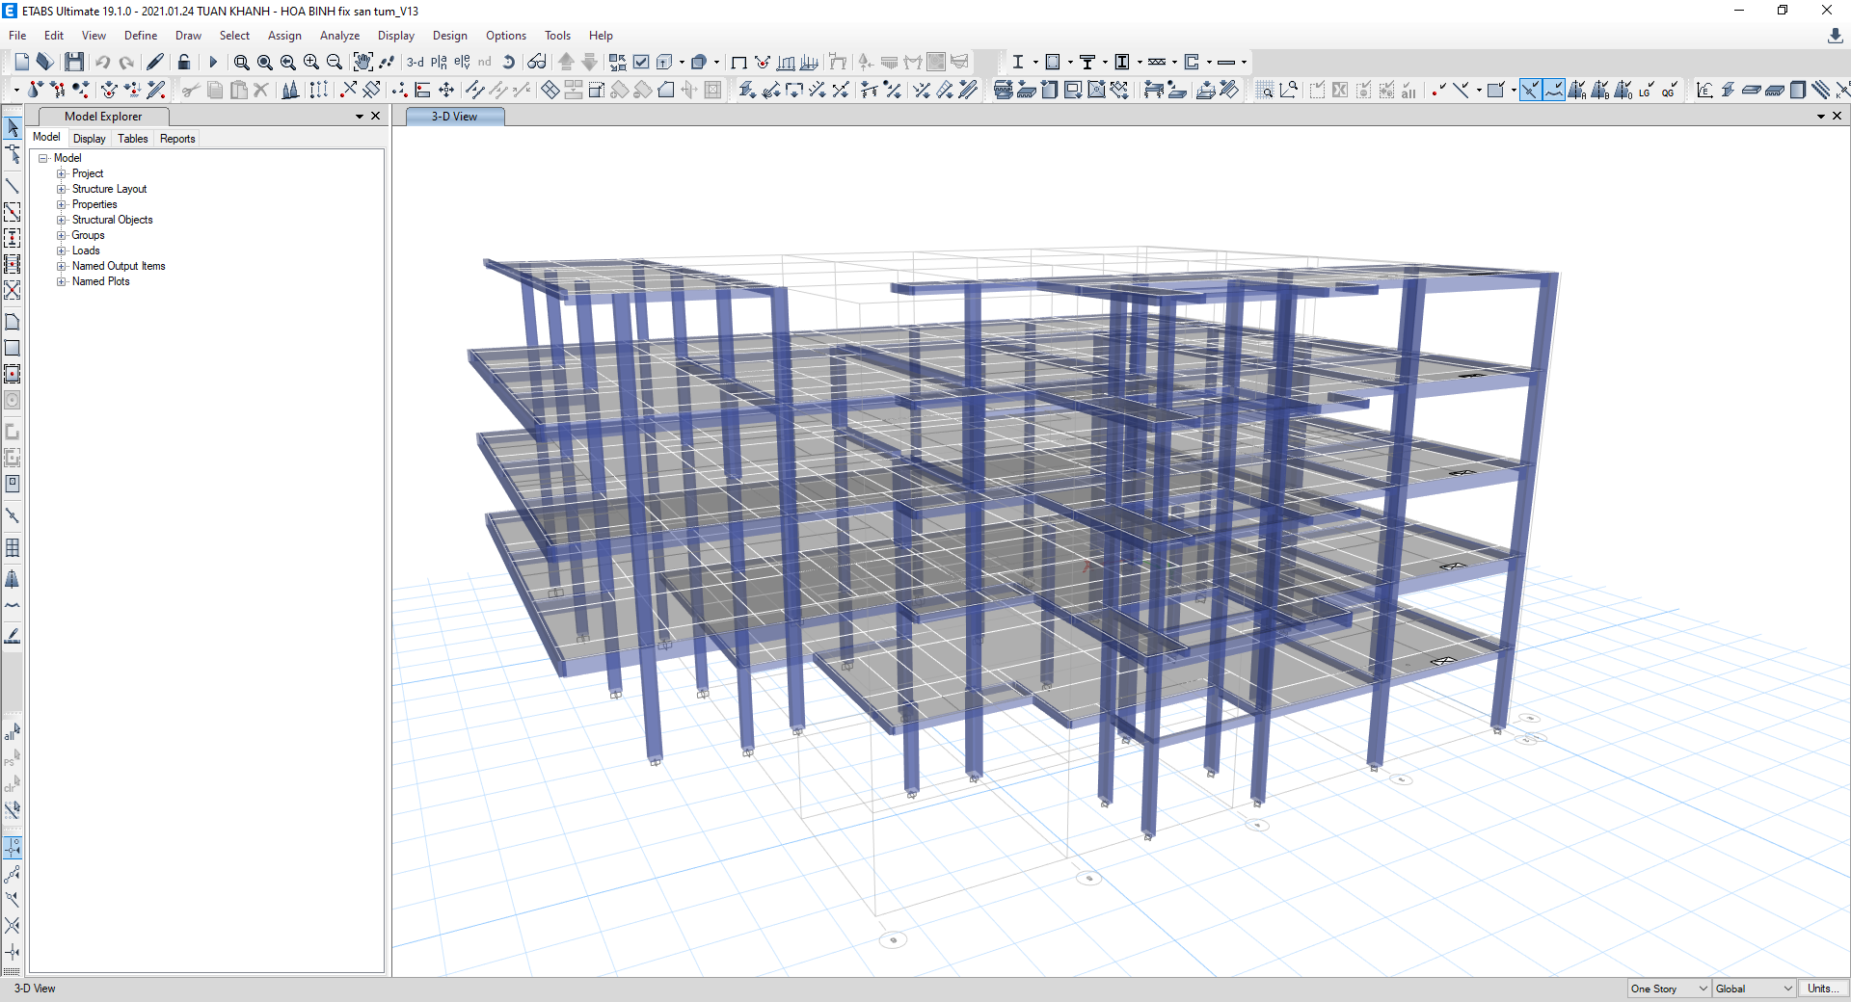Switch to the Reports tab
Screen dimensions: 1851x1002
pos(177,139)
